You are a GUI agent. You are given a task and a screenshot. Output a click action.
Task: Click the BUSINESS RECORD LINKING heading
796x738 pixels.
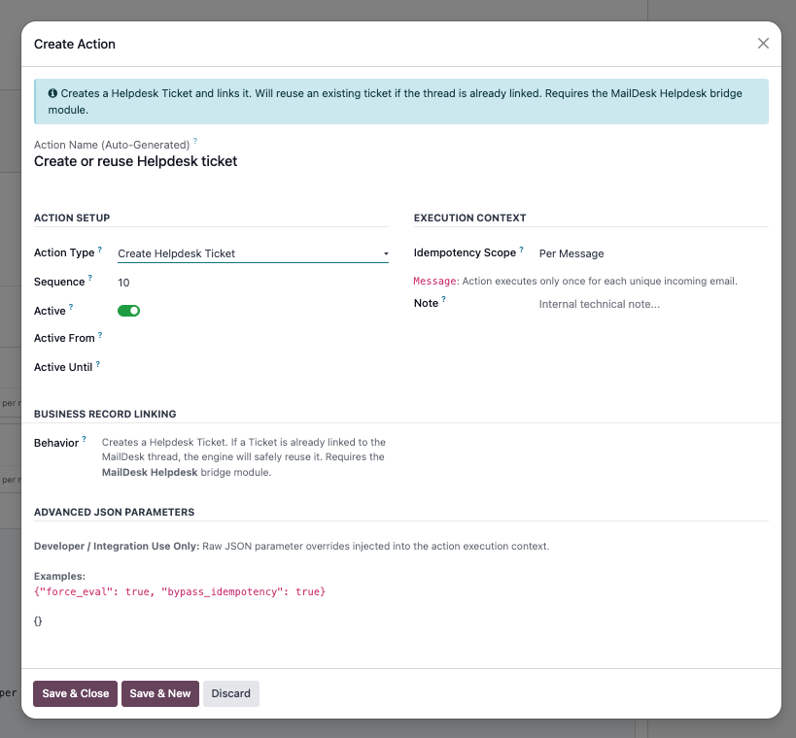(x=105, y=414)
